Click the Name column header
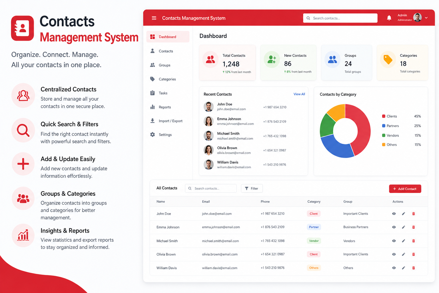 [161, 202]
